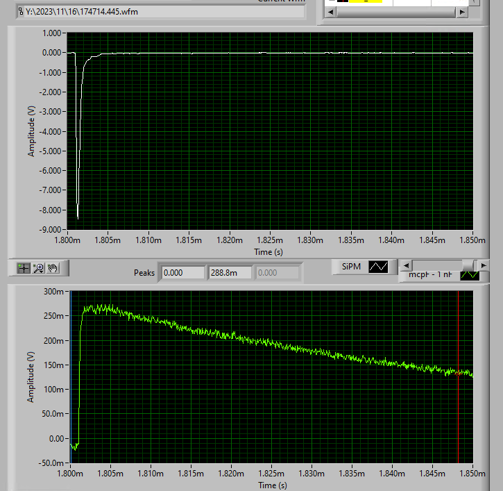The height and width of the screenshot is (491, 503).
Task: Click the right arrow of the top scrollbar
Action: (462, 13)
